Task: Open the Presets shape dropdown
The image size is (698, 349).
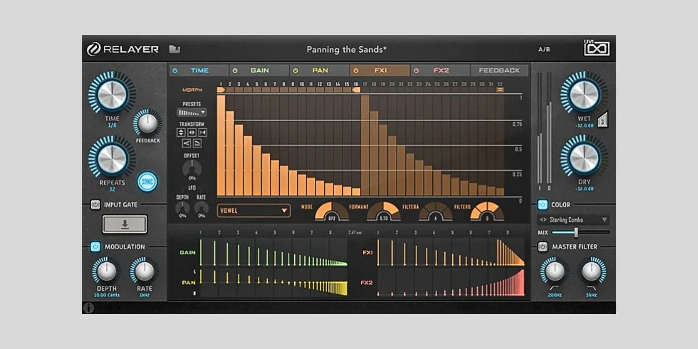Action: (192, 113)
